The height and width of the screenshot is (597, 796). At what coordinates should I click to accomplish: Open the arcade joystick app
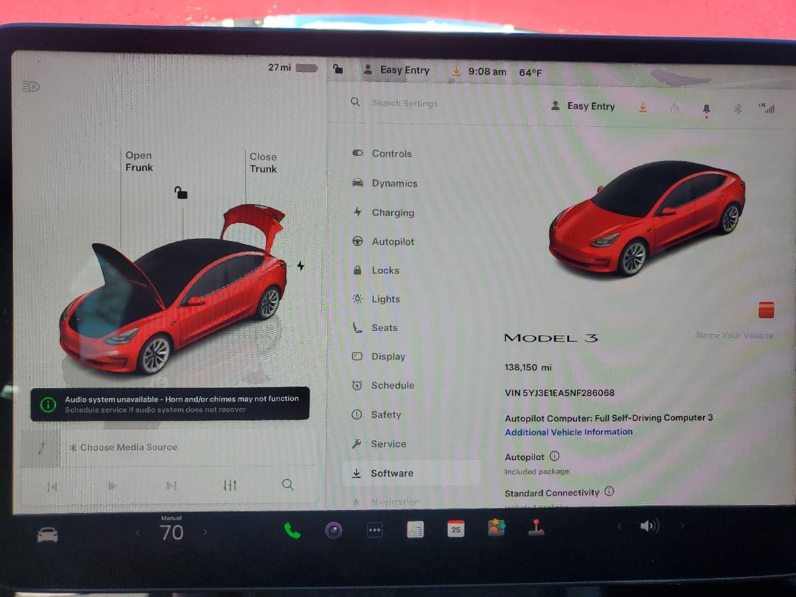point(536,528)
